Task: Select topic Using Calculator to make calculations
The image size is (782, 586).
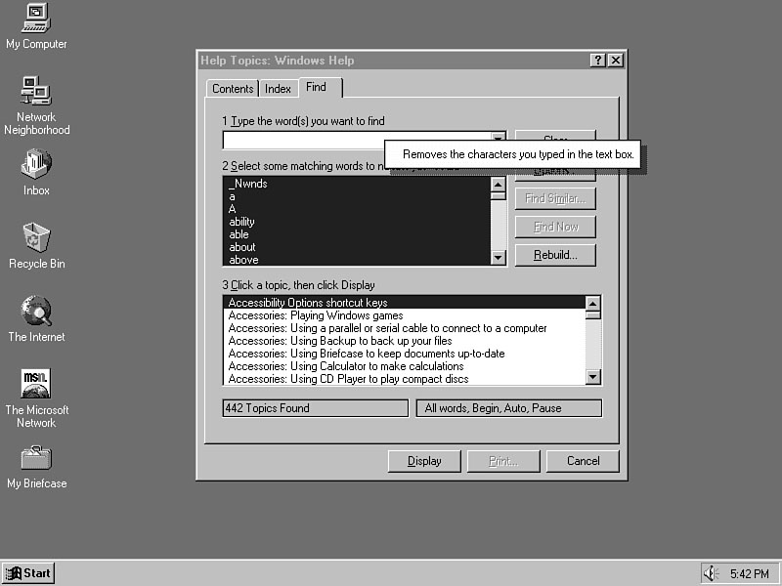Action: tap(405, 366)
